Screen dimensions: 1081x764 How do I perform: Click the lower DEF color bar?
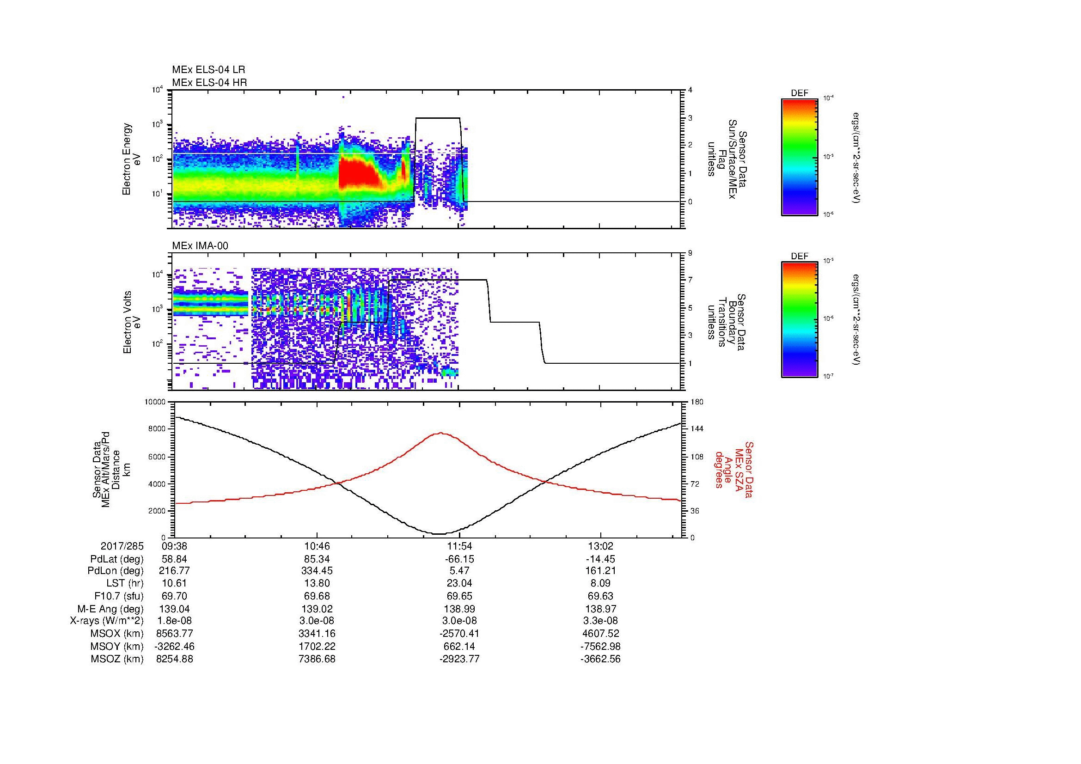pyautogui.click(x=799, y=320)
